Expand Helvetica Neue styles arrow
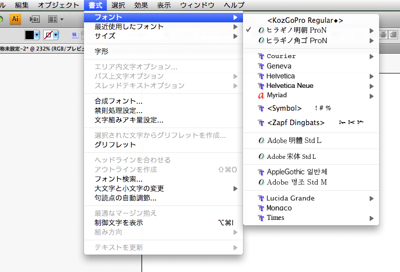The image size is (400, 272). 372,86
